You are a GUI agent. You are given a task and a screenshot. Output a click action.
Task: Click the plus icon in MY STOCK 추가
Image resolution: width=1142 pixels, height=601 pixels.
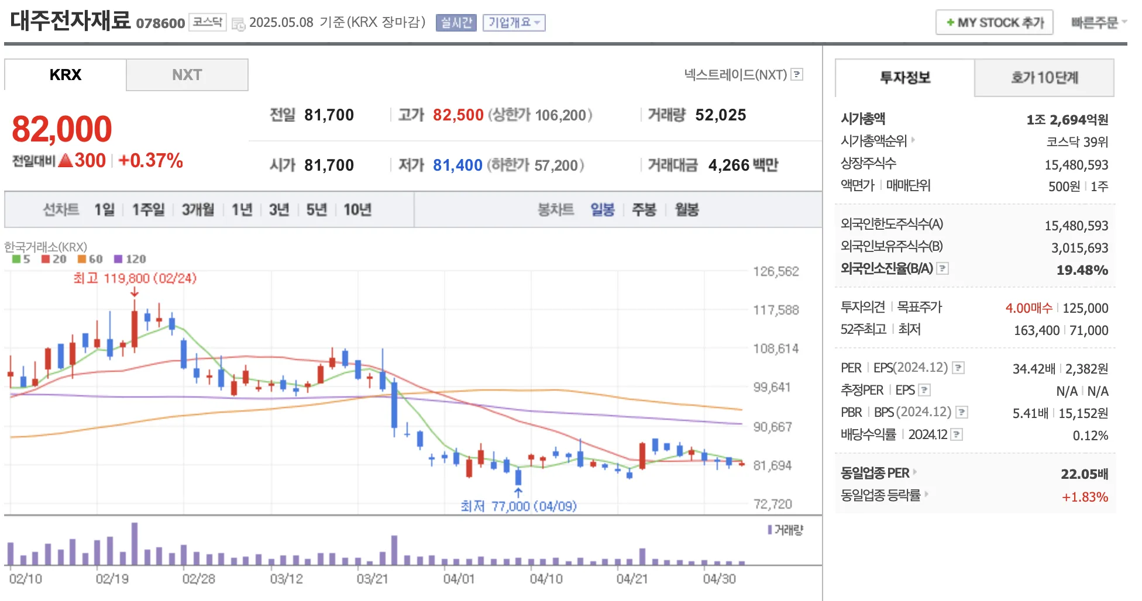click(950, 23)
